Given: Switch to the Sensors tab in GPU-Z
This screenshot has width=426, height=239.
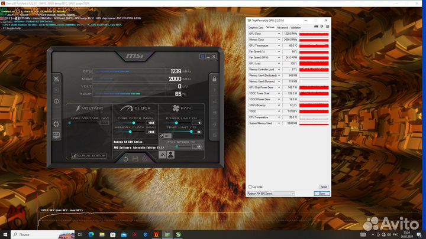Looking at the screenshot, I should 270,27.
